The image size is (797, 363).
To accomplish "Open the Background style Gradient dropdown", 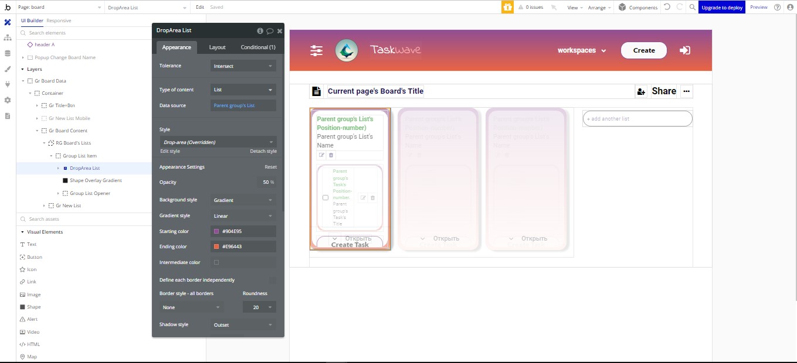I will coord(243,200).
